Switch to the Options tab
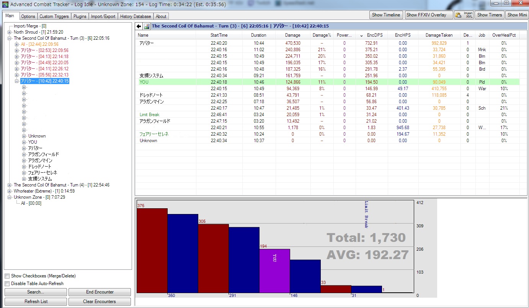 click(28, 16)
